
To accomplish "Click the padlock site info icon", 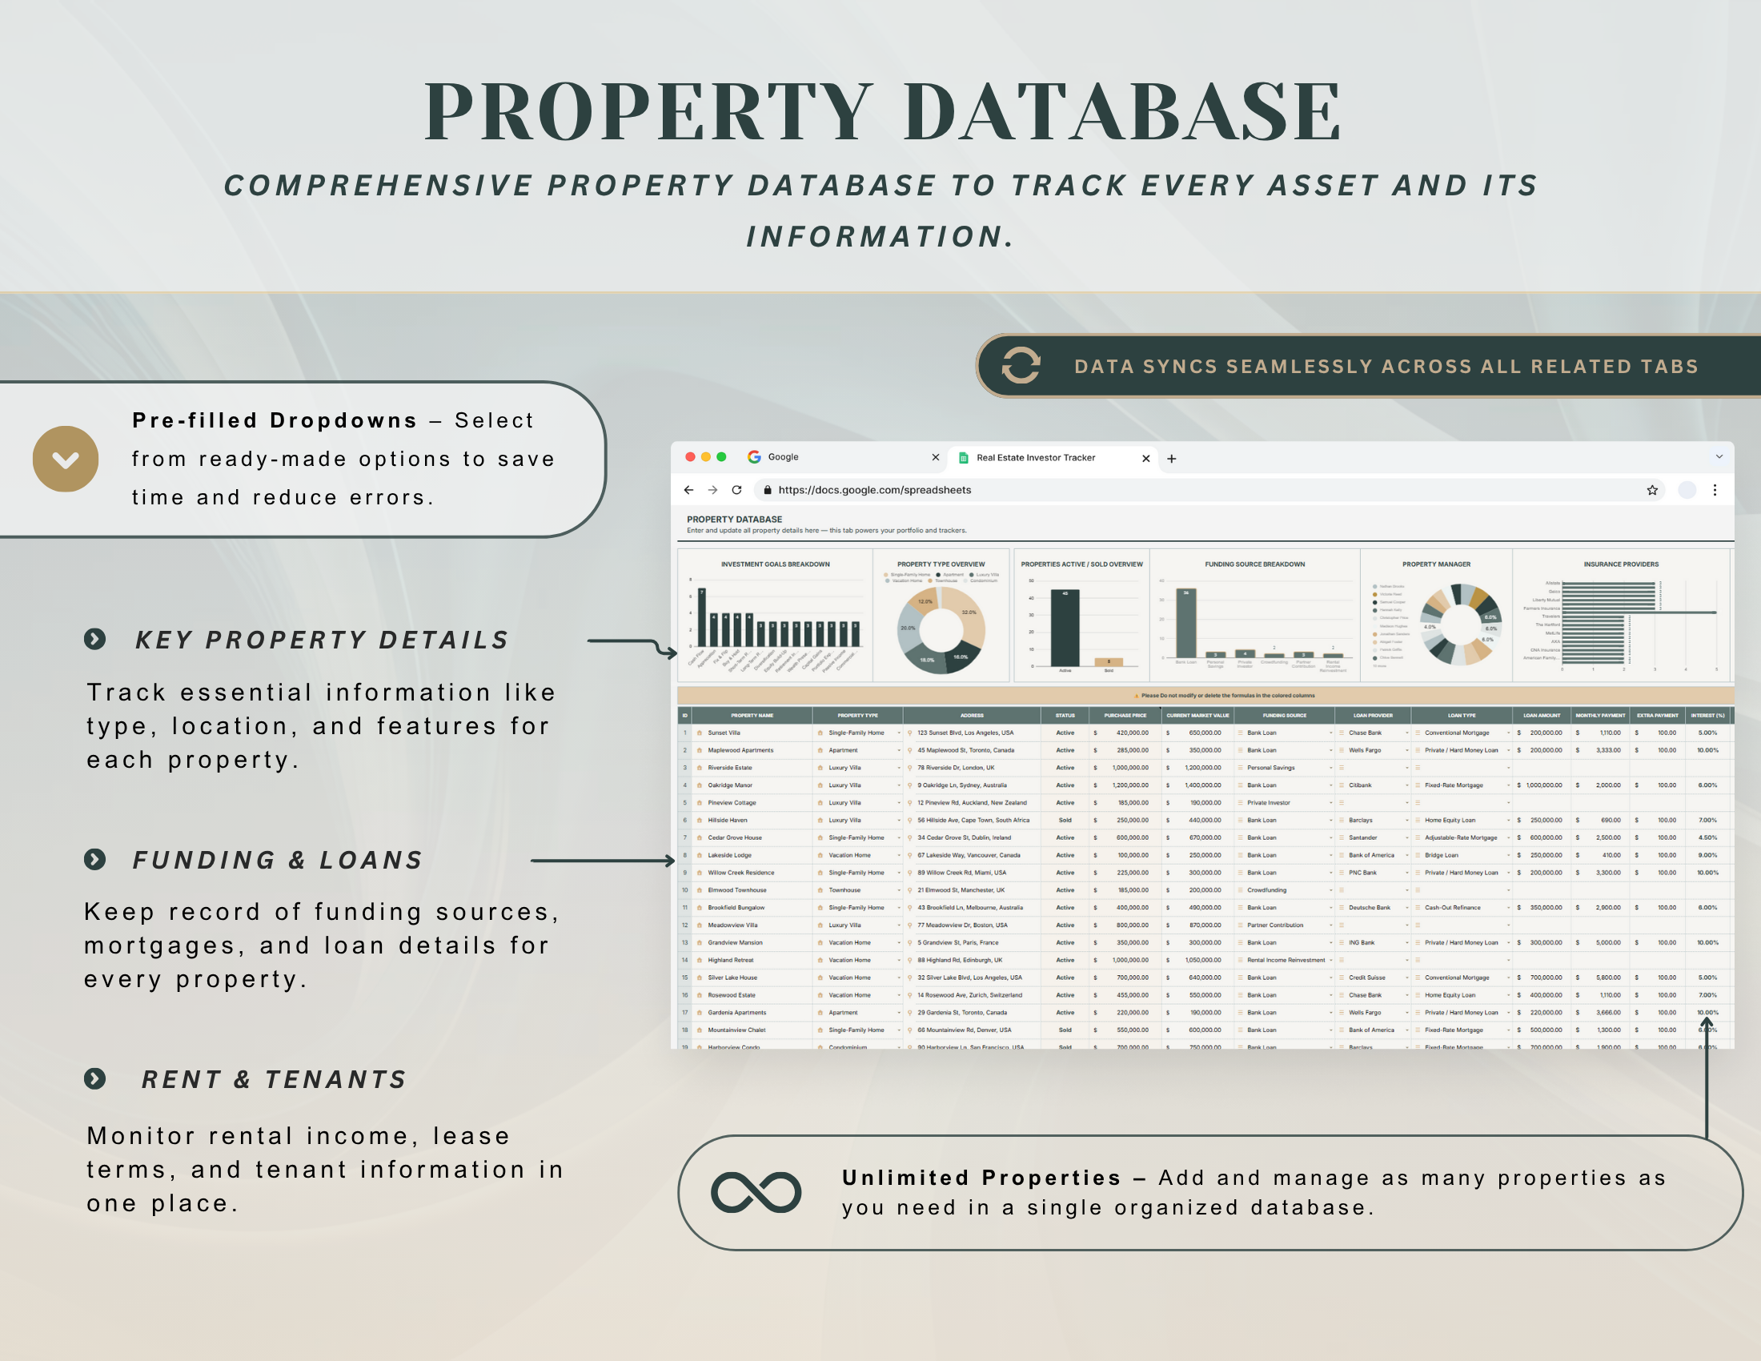I will tap(767, 489).
